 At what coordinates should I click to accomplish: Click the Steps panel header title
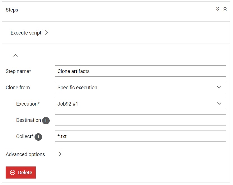click(12, 10)
